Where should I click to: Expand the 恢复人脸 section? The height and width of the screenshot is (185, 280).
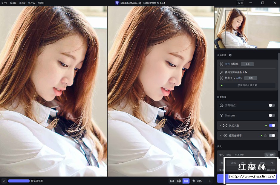[220, 126]
